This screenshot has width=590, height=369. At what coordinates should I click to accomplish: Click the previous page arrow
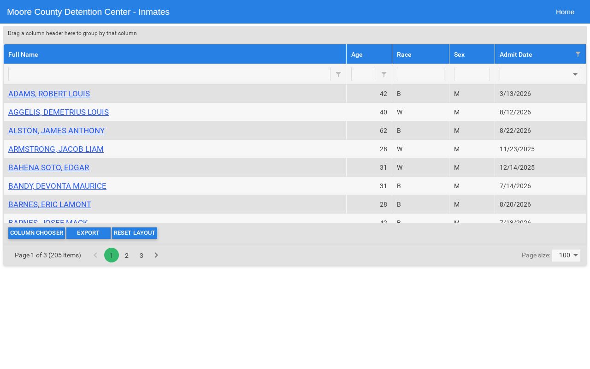pos(95,255)
